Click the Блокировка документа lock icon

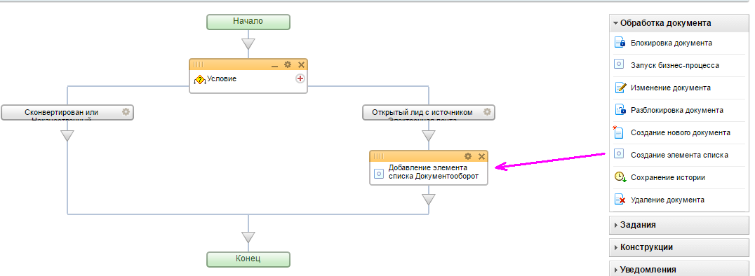[620, 43]
